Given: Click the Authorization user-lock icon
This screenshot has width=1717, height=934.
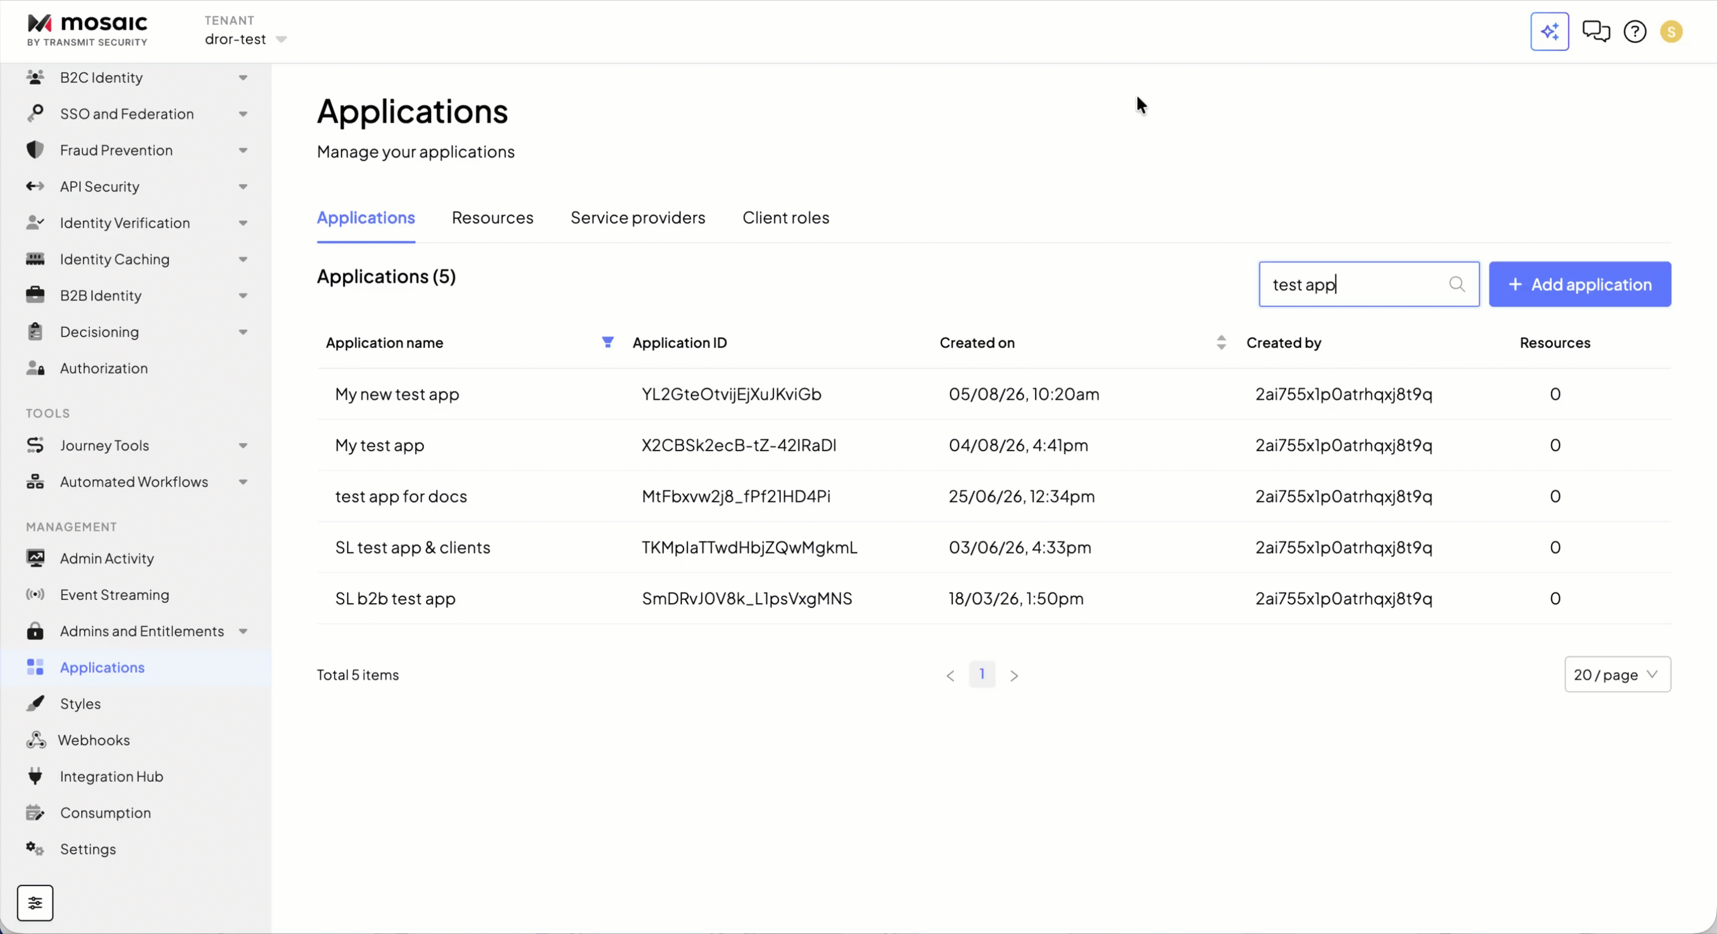Looking at the screenshot, I should point(35,368).
